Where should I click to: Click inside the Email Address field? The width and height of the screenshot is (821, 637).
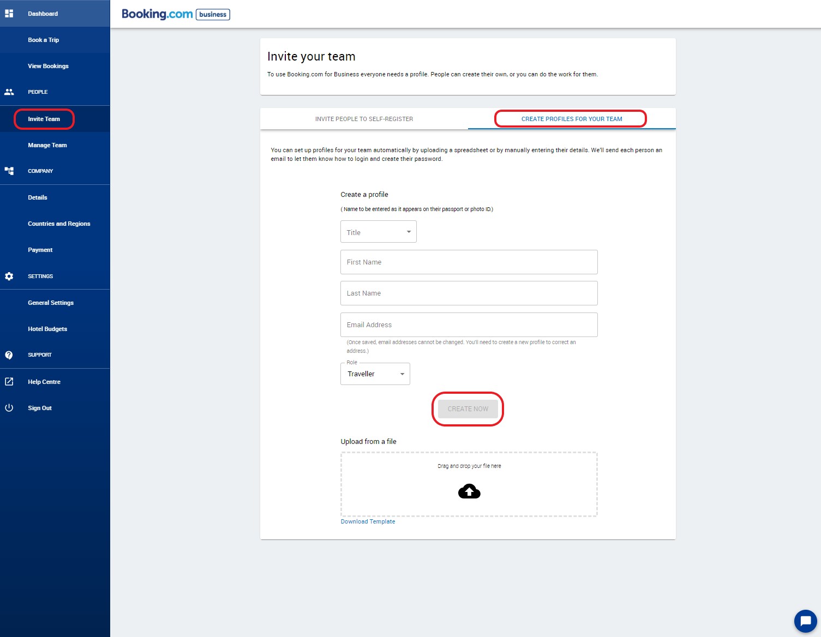(x=468, y=324)
